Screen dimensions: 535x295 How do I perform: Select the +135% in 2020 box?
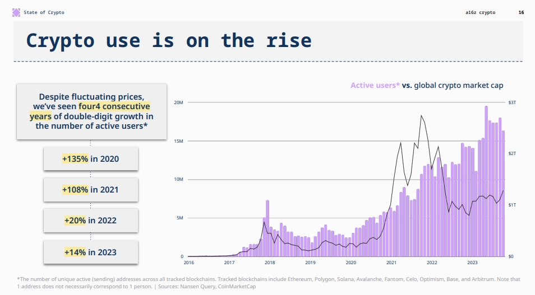[91, 159]
